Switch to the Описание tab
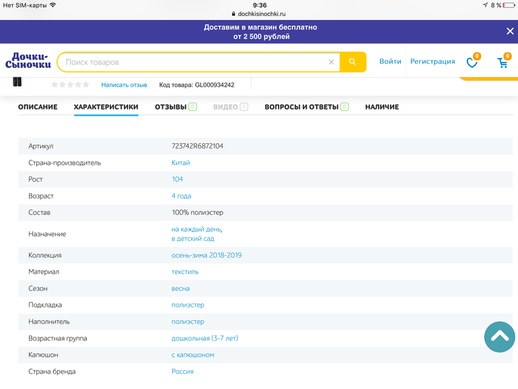This screenshot has width=518, height=389. [38, 107]
